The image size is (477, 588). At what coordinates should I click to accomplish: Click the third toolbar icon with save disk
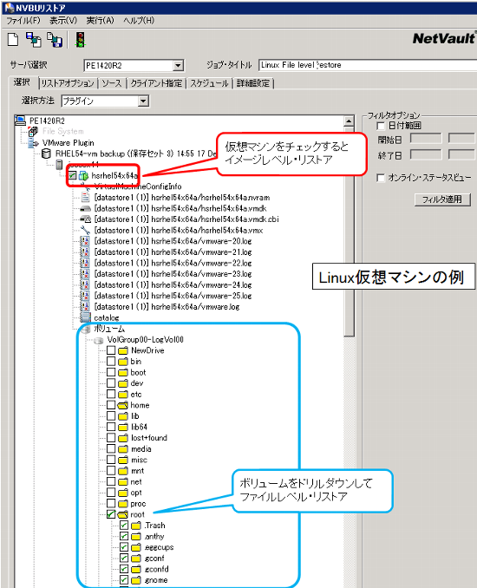[55, 39]
